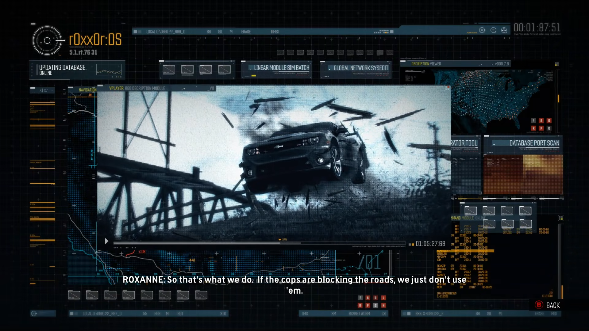Play the VPLAYER video

pos(106,241)
